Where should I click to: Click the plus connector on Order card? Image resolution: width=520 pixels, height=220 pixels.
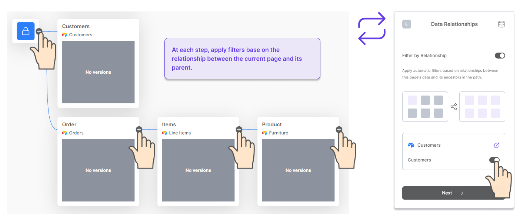pyautogui.click(x=139, y=130)
